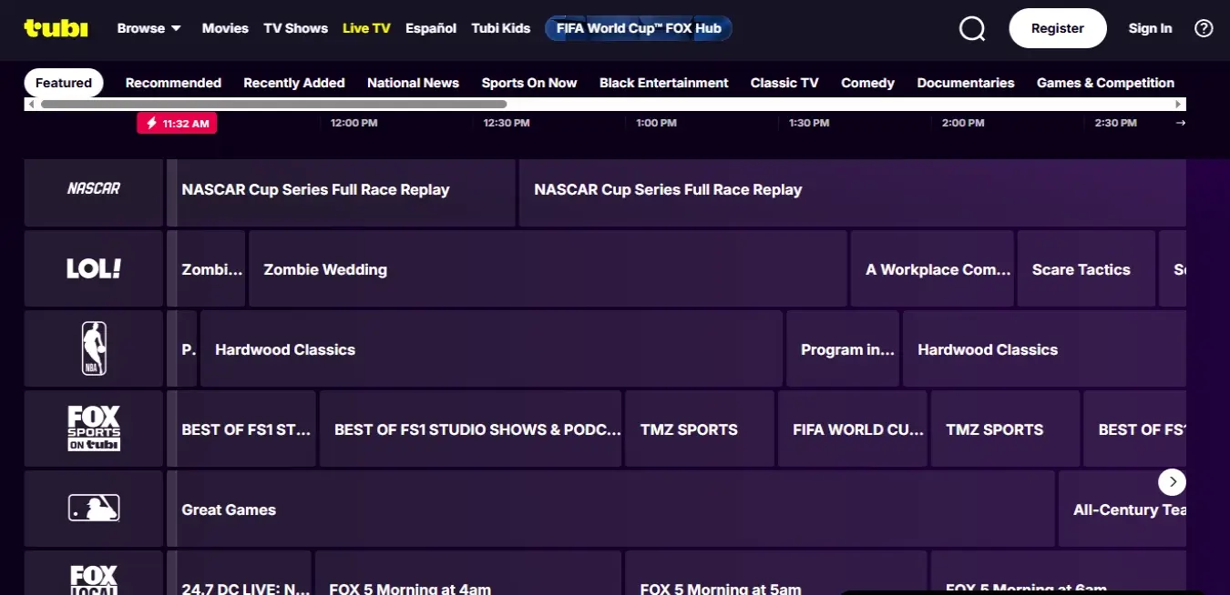1230x595 pixels.
Task: Open second NASCAR Cup Series Full Race Replay
Action: (x=853, y=193)
